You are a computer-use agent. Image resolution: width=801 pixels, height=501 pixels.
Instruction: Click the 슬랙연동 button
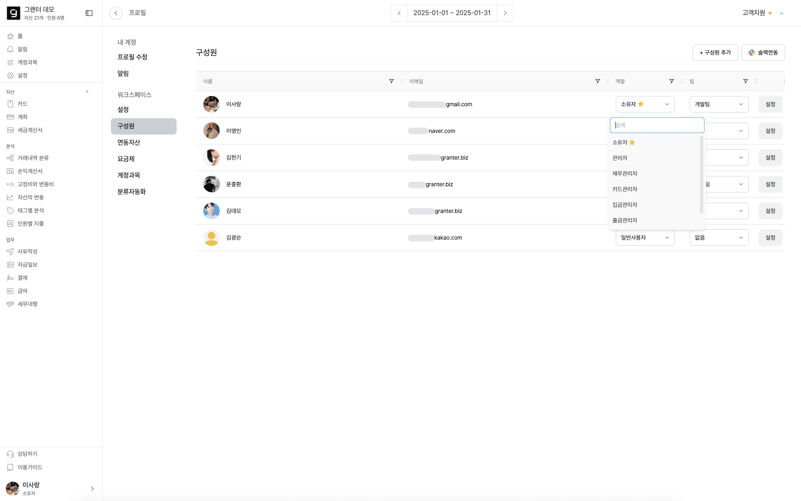click(763, 53)
